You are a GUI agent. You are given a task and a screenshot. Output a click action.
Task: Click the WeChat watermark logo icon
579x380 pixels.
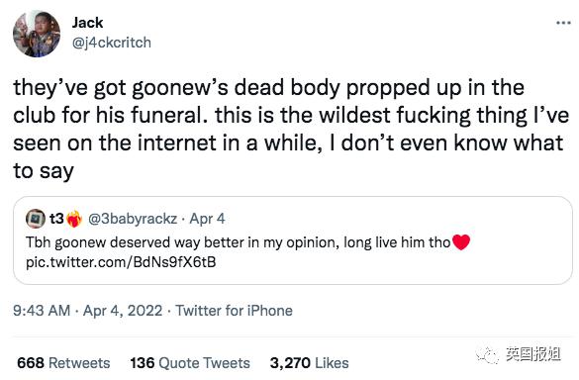(x=487, y=355)
